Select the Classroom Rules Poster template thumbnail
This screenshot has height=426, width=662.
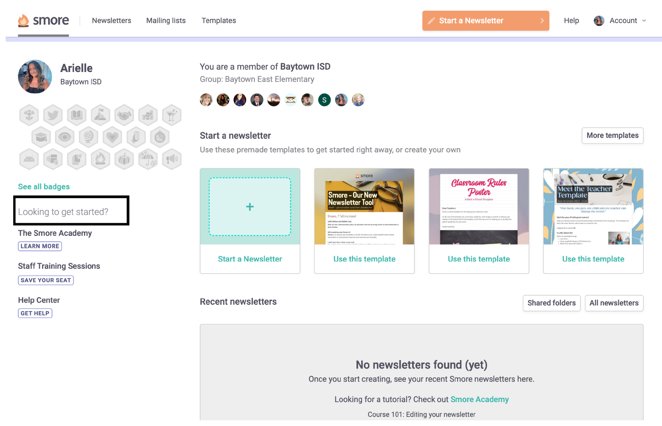[x=478, y=207]
